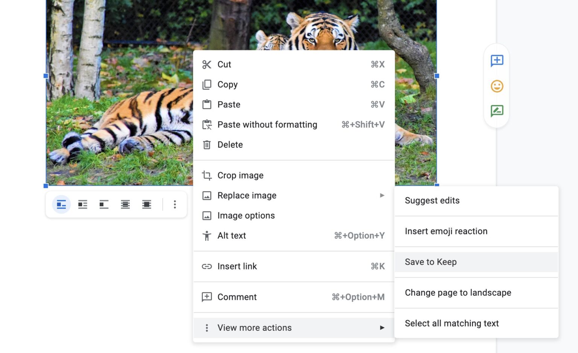Image resolution: width=578 pixels, height=353 pixels.
Task: Click the add comment icon in side panel
Action: 497,61
